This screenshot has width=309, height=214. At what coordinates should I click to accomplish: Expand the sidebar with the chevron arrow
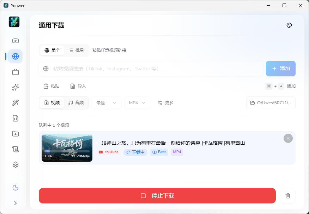[15, 203]
